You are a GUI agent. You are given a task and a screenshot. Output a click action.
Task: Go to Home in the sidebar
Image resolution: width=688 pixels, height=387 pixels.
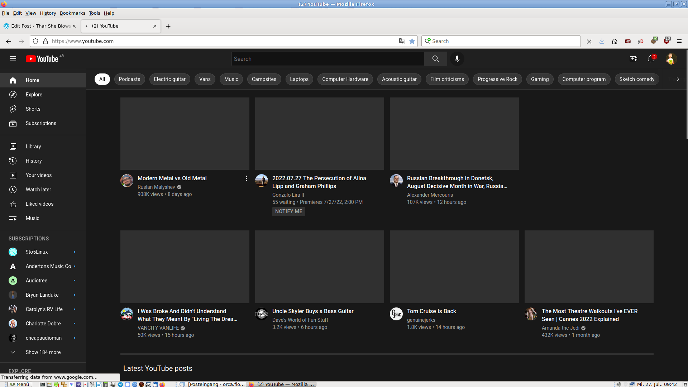pyautogui.click(x=43, y=80)
